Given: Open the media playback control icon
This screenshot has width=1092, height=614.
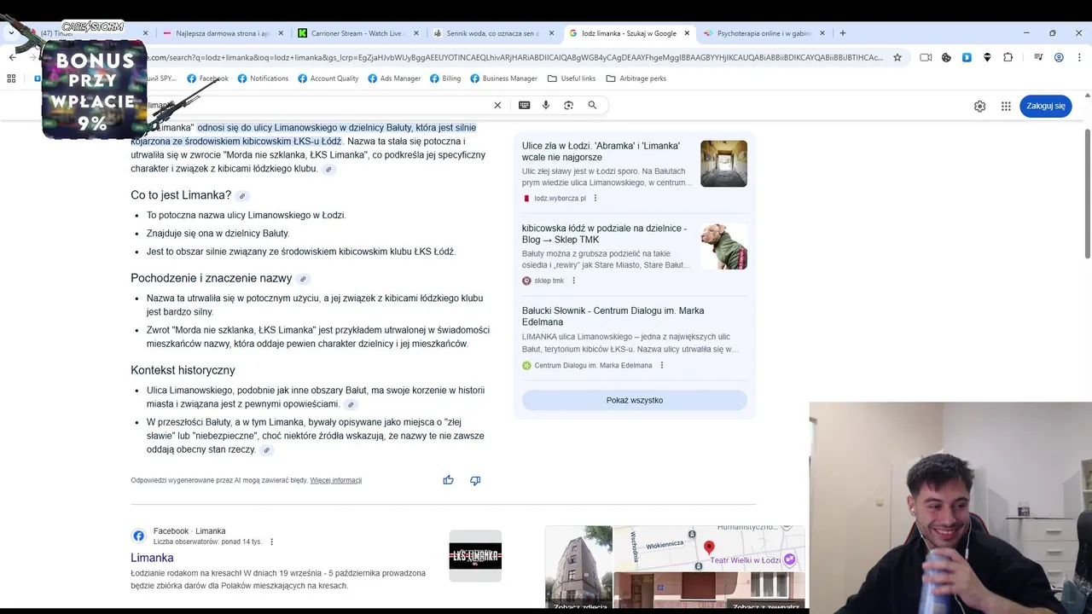Looking at the screenshot, I should click(1038, 57).
